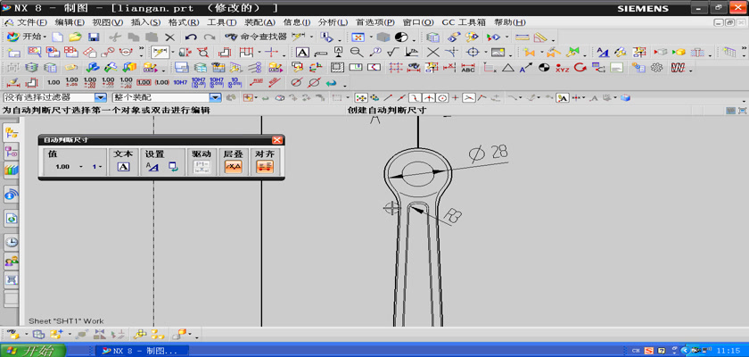Click the gear icon in the third toolbar row

[x=657, y=68]
